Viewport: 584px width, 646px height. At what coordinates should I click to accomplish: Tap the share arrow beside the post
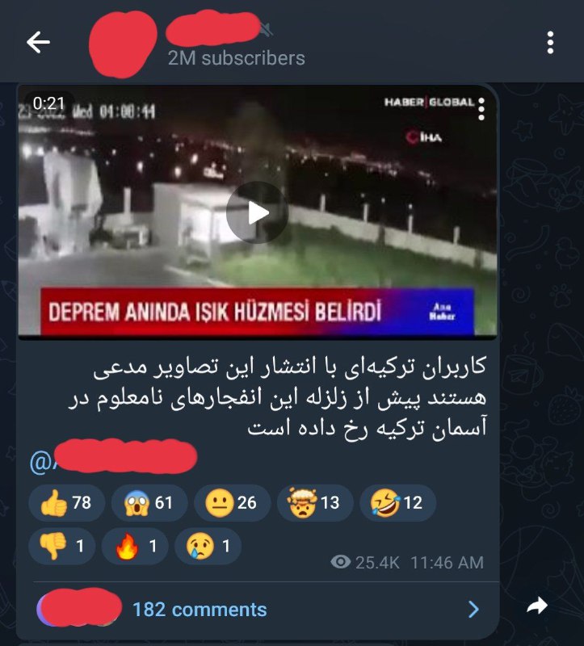[x=537, y=606]
